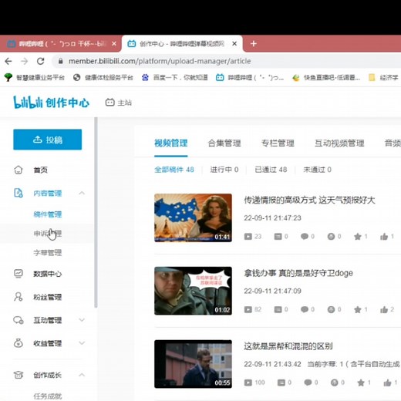Open the 健康体检服务平台 bookmark
Screen dimensions: 401x401
tap(103, 77)
